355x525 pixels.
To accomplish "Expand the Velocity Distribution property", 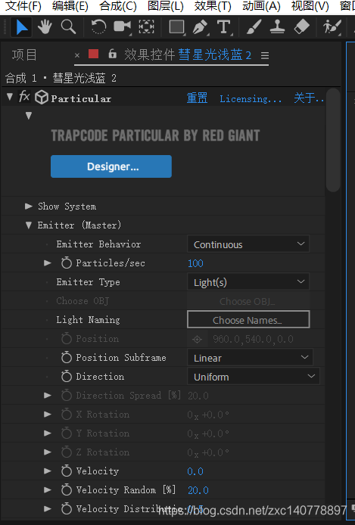I will pyautogui.click(x=48, y=508).
